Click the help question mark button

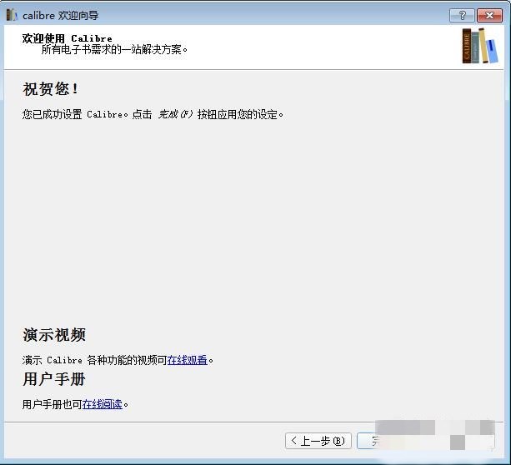pyautogui.click(x=462, y=15)
